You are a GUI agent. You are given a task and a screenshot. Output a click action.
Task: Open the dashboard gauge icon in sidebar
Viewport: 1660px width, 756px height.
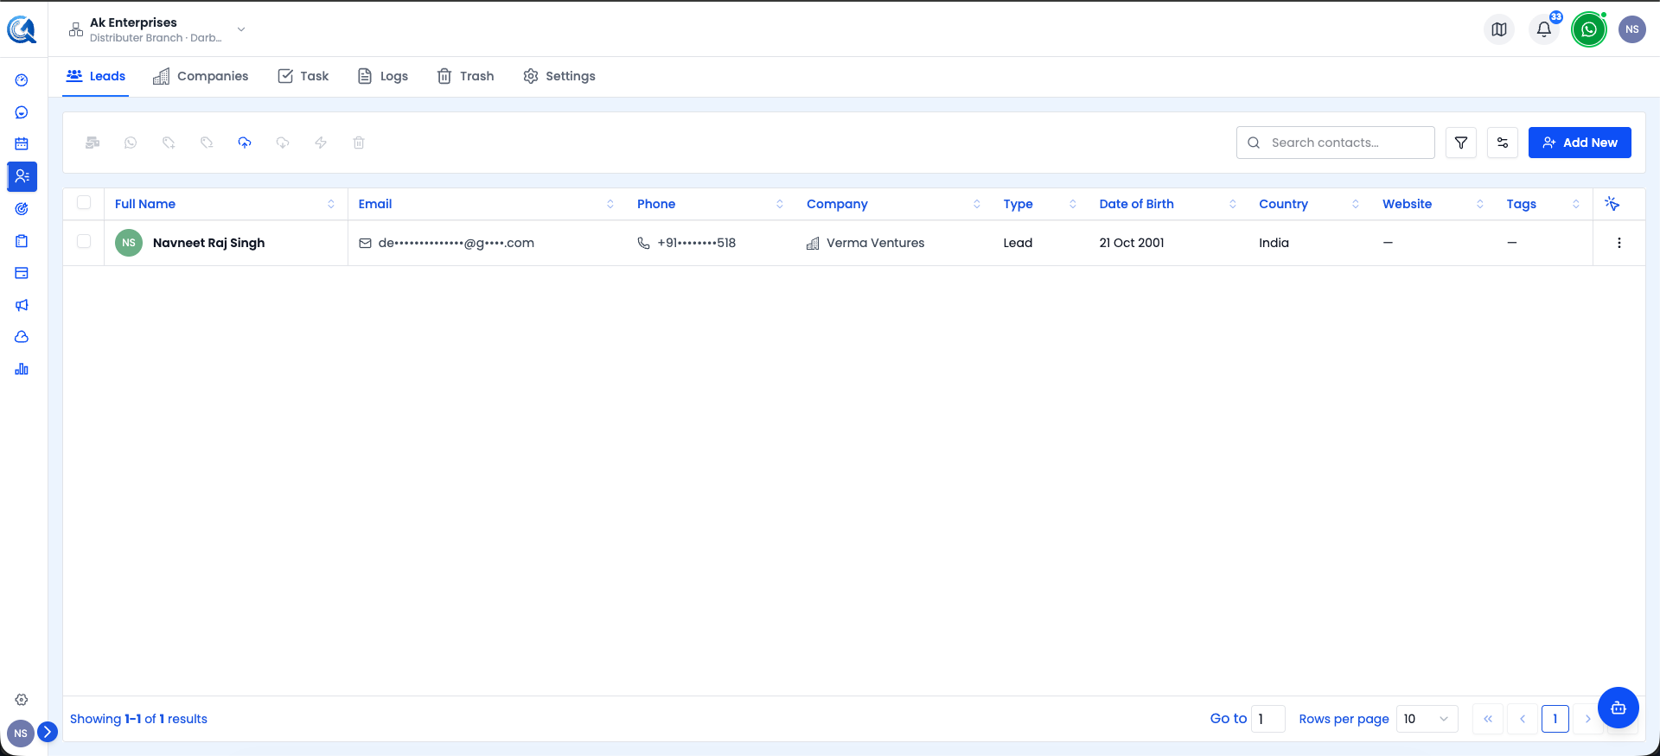click(x=22, y=80)
